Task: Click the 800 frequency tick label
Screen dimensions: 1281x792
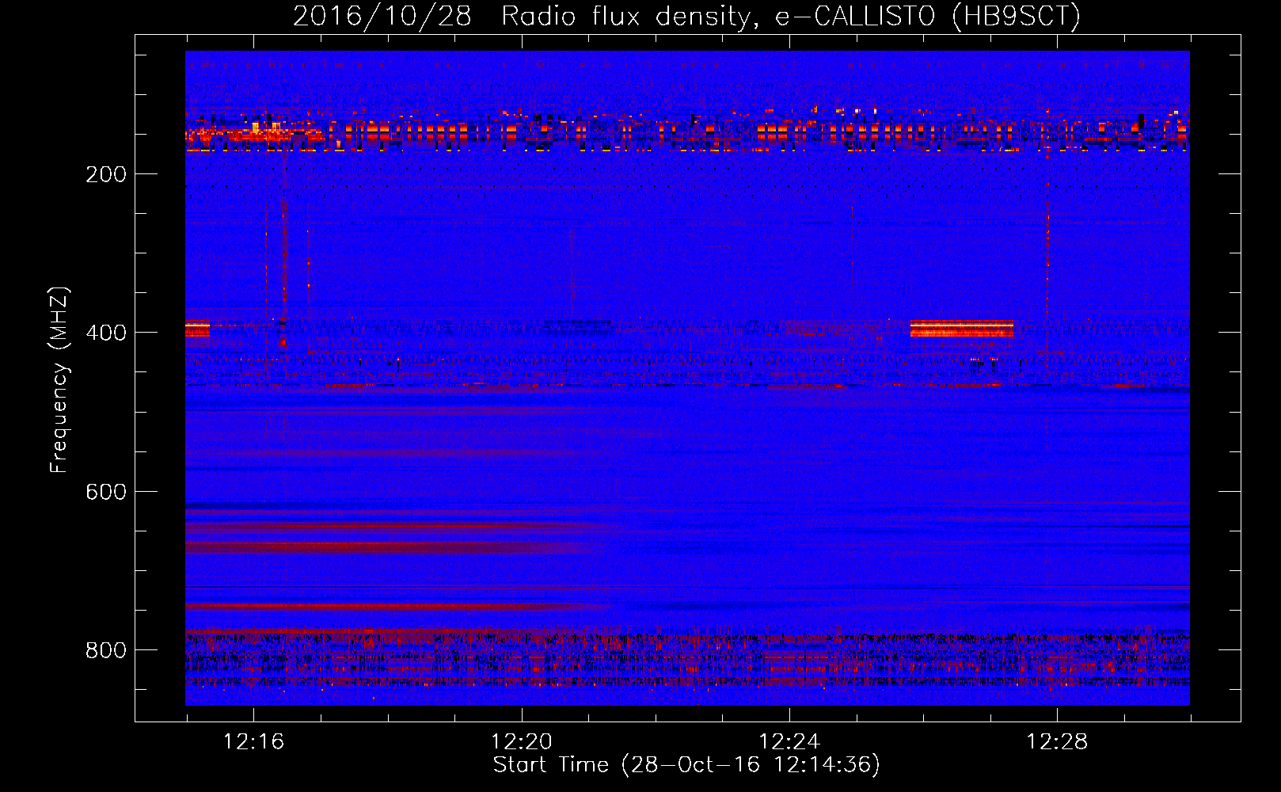Action: point(106,650)
